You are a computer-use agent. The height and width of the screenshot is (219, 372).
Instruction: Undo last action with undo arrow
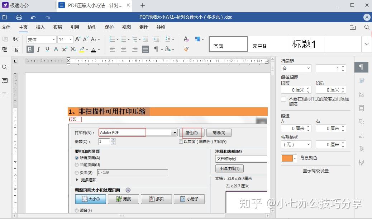coord(33,17)
